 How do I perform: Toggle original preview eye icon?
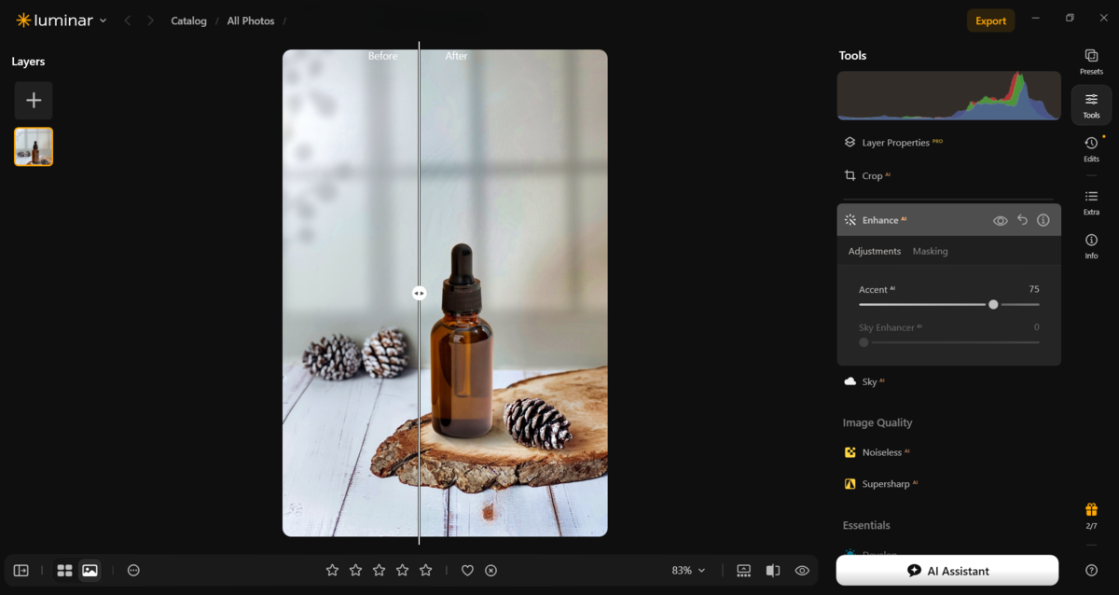click(x=802, y=571)
